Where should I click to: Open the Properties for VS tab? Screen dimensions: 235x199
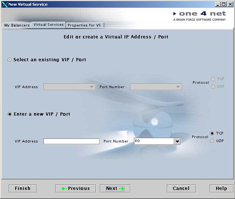[84, 25]
